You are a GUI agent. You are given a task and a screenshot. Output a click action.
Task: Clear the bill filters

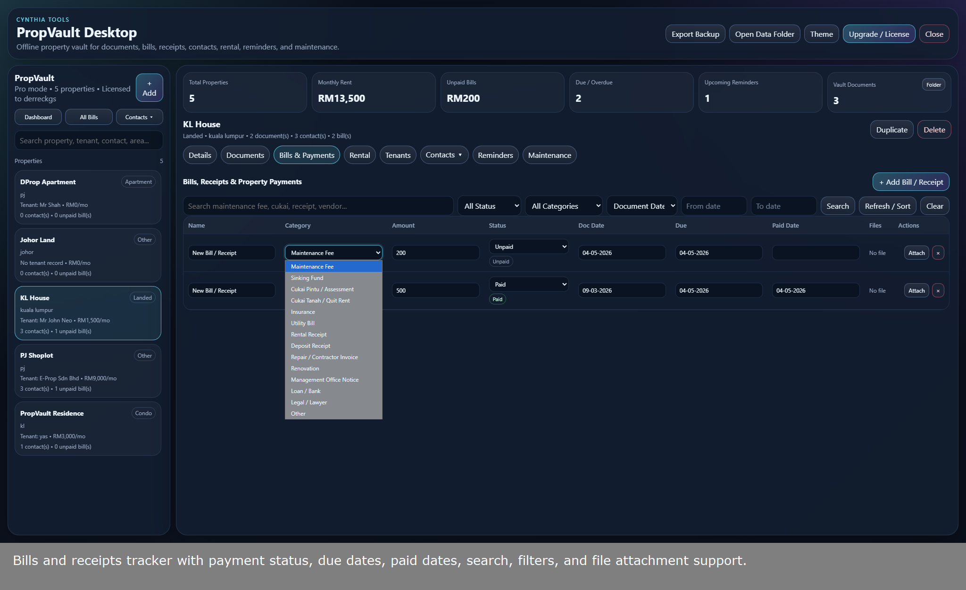click(x=934, y=206)
